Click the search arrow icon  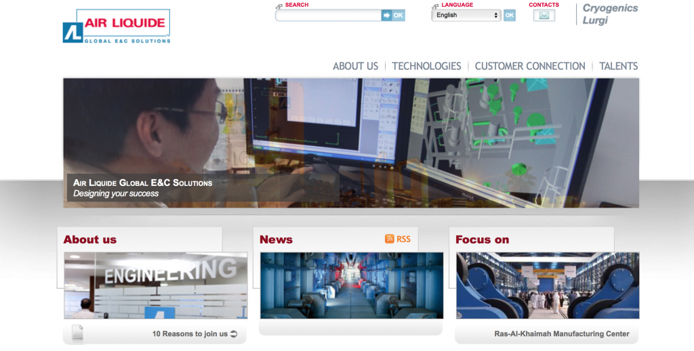[386, 16]
